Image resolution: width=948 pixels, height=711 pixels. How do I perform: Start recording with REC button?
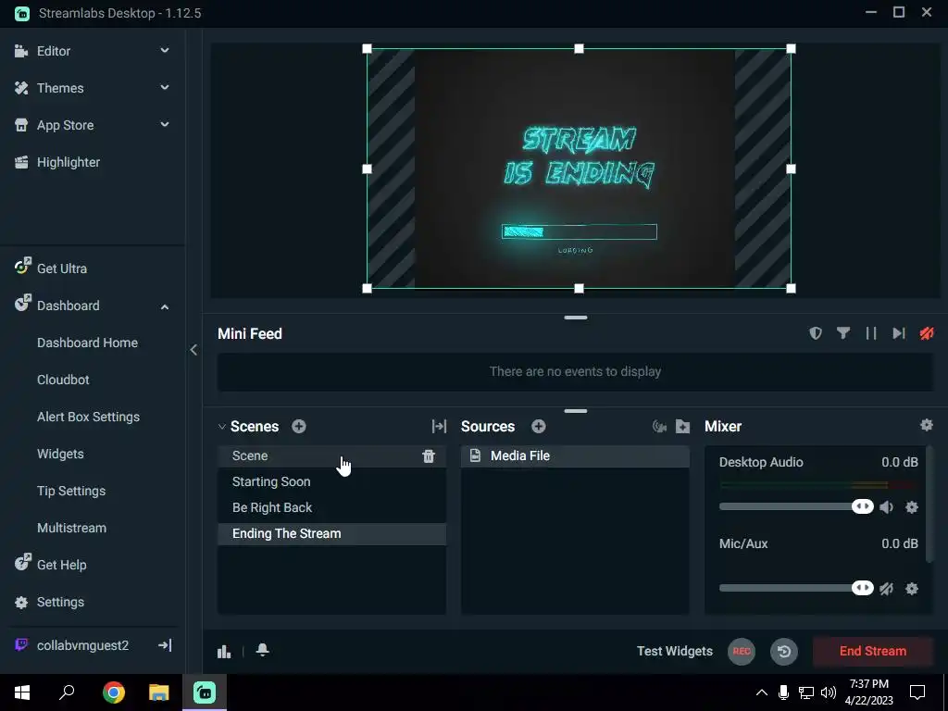coord(742,651)
